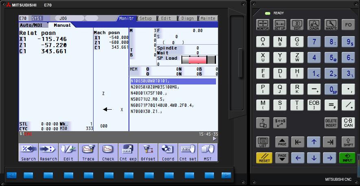Select the Mainte tab
The image size is (360, 186).
207,18
